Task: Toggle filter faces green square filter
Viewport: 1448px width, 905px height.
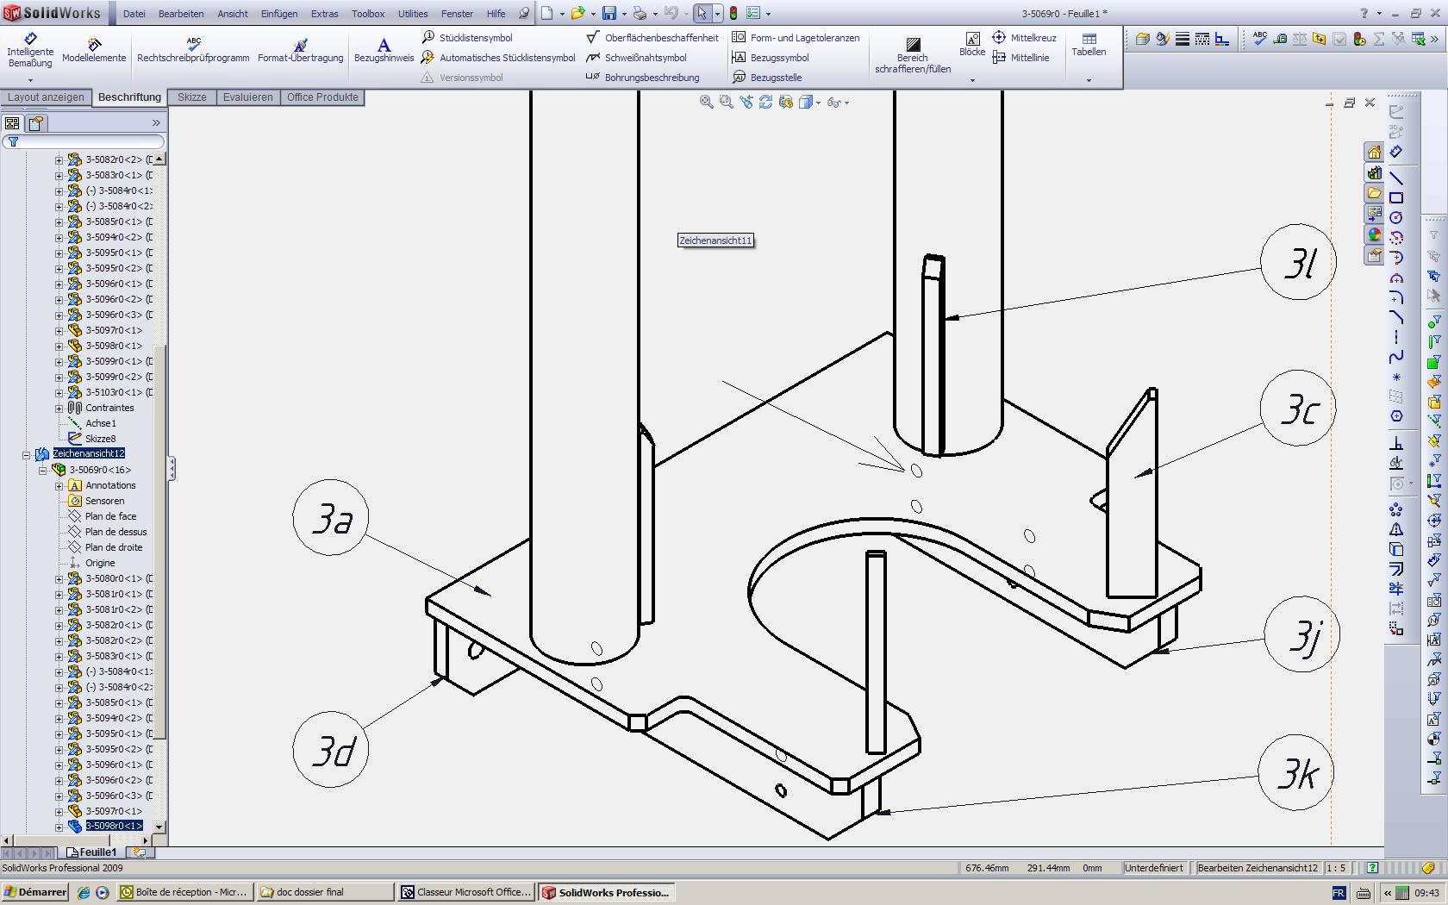Action: (1434, 362)
